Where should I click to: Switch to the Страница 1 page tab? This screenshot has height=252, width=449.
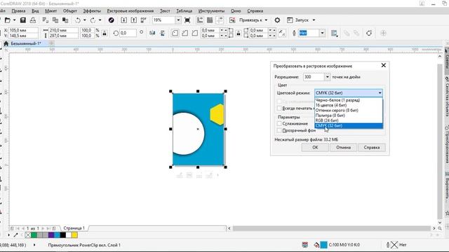pyautogui.click(x=74, y=228)
